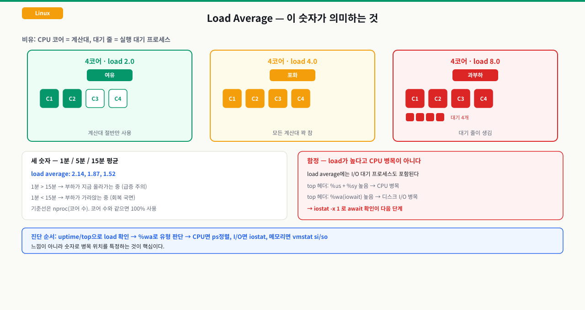Viewport: 585px width, 310px height.
Task: Select core C2 in load 8.0 card
Action: 438,98
